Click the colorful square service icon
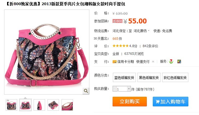The width and height of the screenshot is (199, 115). 179,62
